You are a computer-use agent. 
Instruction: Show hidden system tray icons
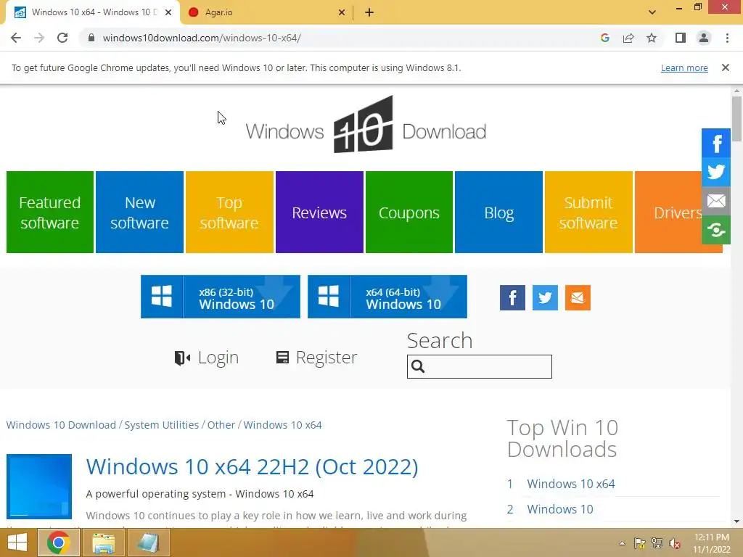click(x=622, y=543)
